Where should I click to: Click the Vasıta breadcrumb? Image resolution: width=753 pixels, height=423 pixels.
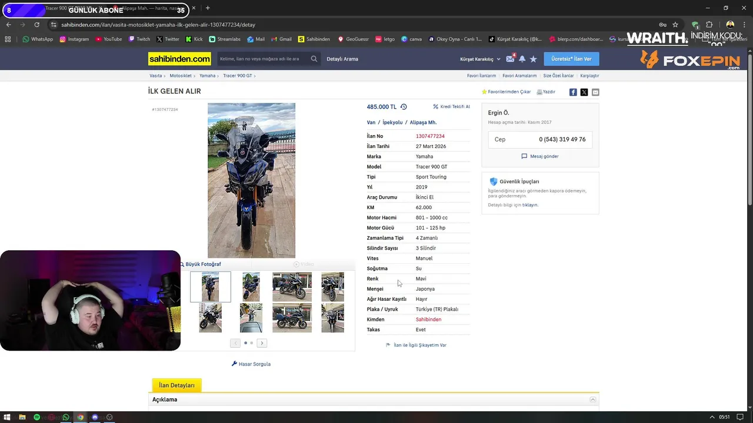click(156, 76)
